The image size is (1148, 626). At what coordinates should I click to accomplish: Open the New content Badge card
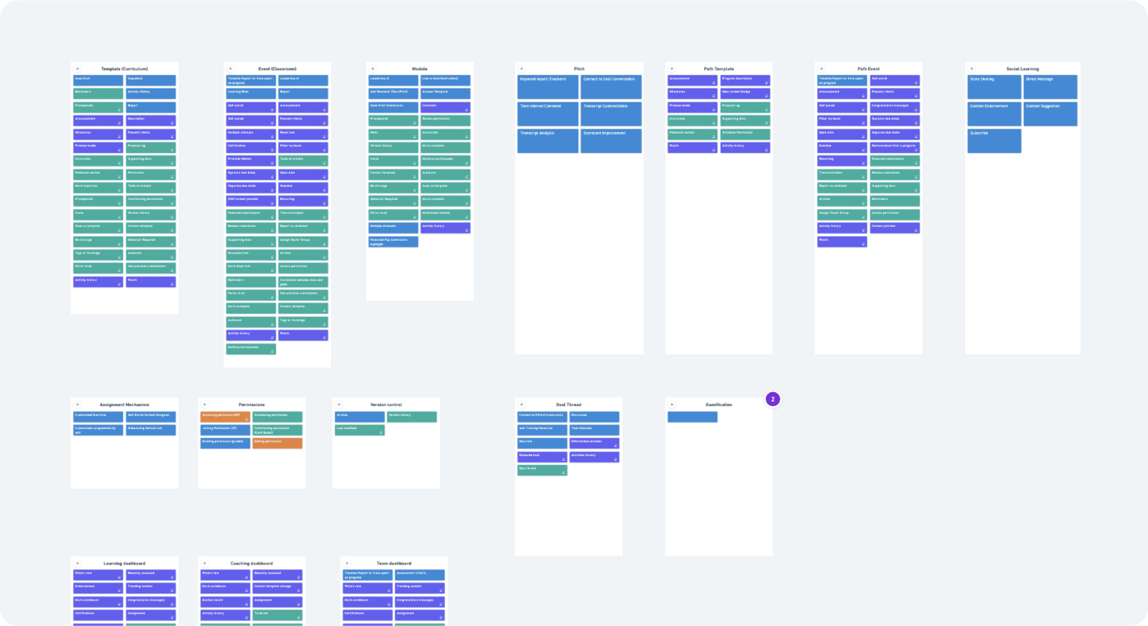click(745, 94)
